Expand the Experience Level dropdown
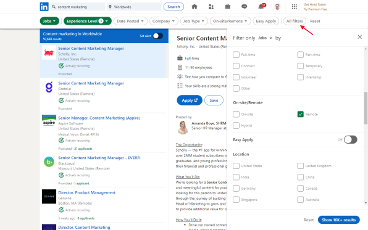 tap(87, 21)
